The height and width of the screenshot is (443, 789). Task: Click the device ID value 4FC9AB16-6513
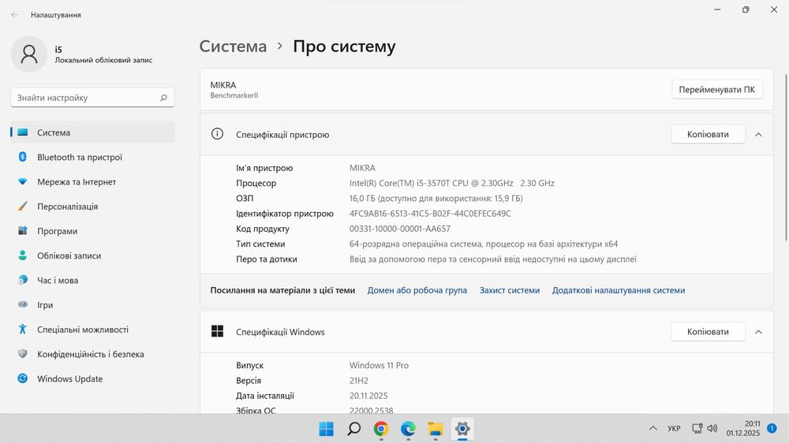click(x=430, y=213)
